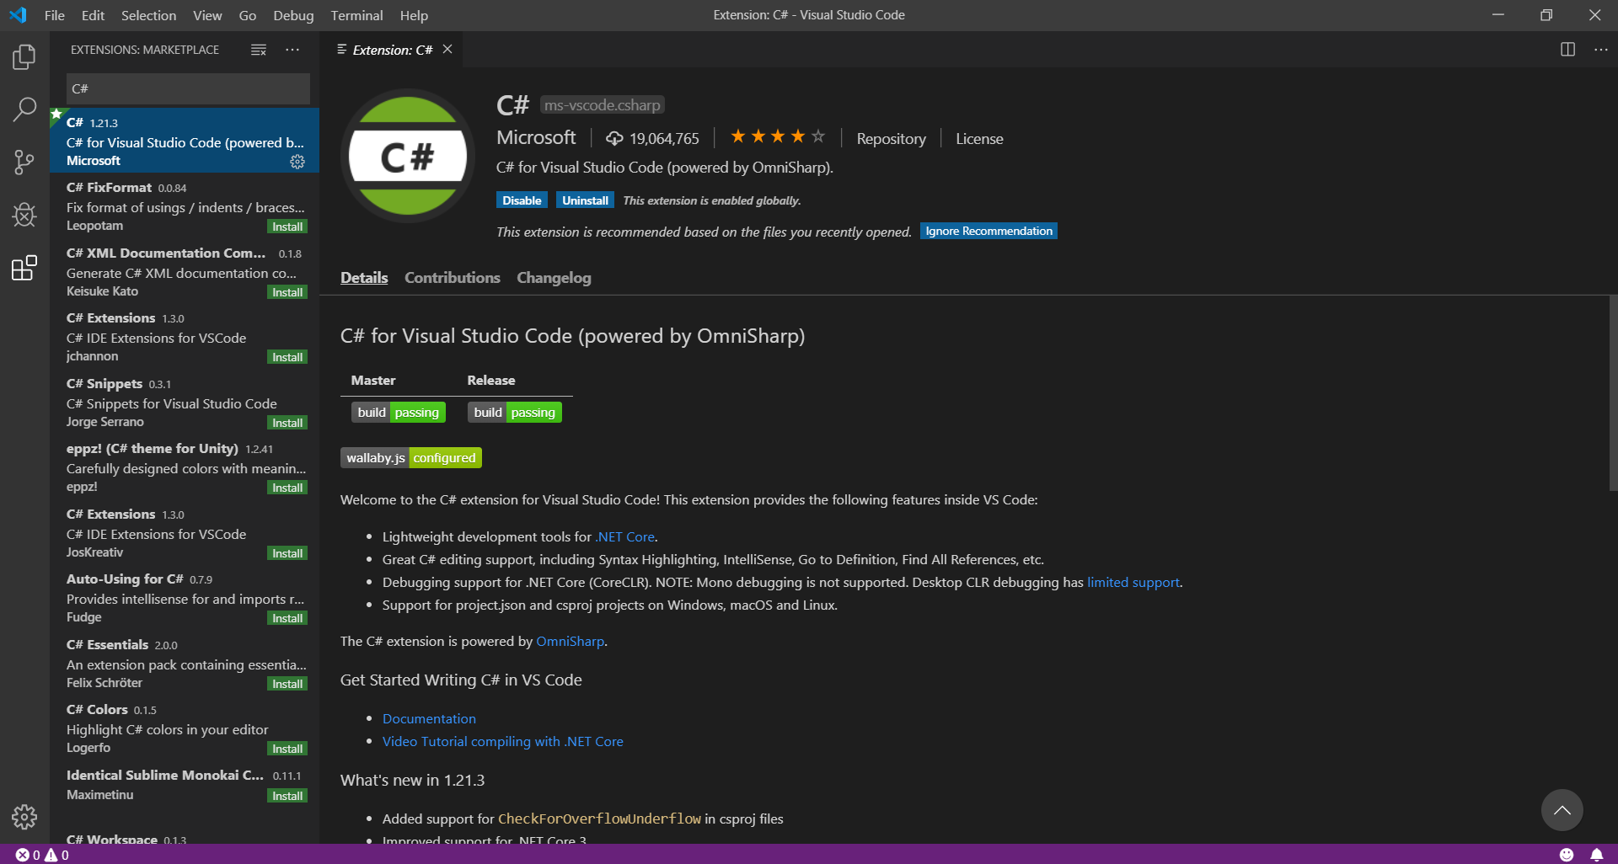Screen dimensions: 1618x864
Task: Click the Microsoft publisher name
Action: point(536,137)
